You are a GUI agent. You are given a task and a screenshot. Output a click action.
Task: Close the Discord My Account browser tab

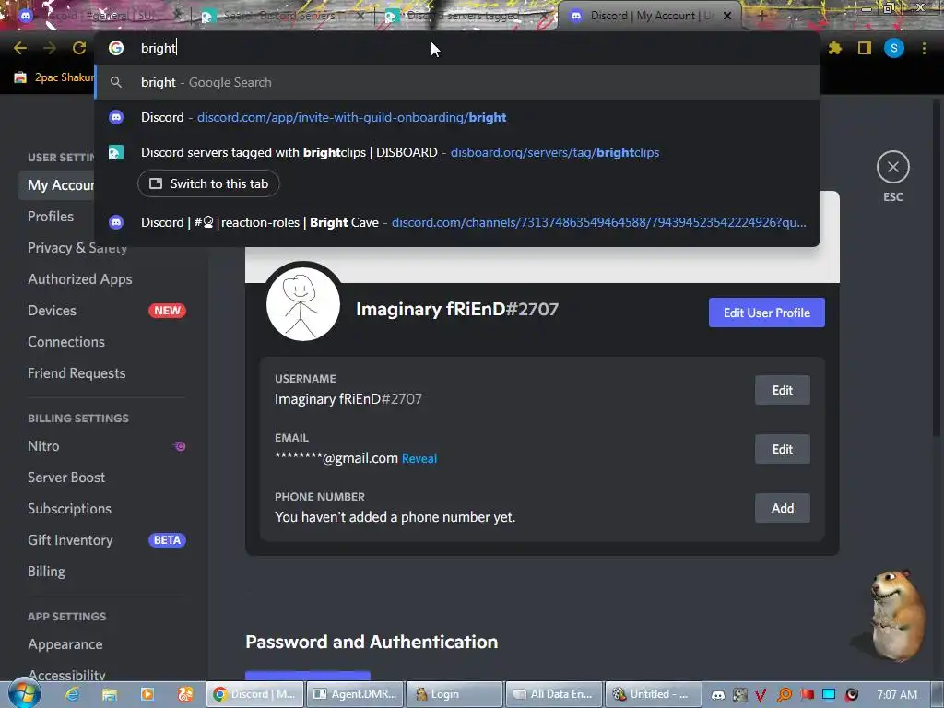727,16
